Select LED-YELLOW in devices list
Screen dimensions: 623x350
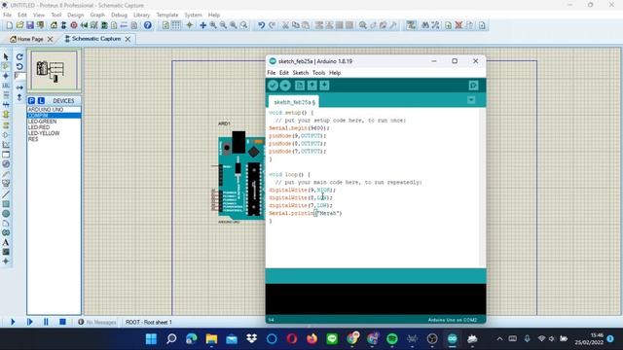(x=55, y=133)
